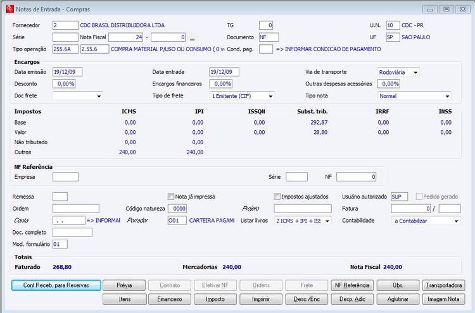This screenshot has width=475, height=313.
Task: Click the Aglutinar button
Action: tap(398, 299)
